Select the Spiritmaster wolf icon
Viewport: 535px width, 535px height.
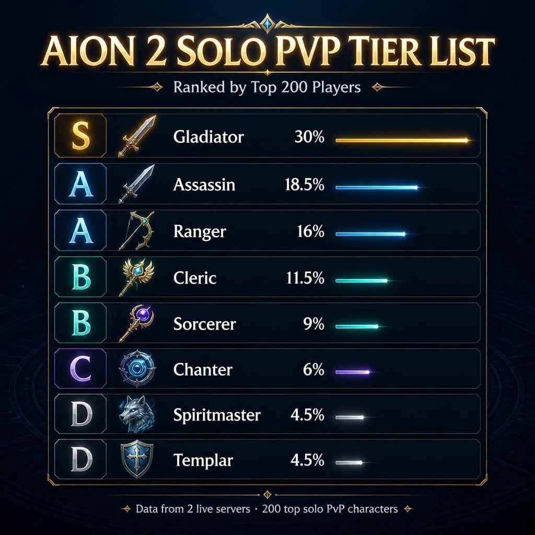click(137, 414)
